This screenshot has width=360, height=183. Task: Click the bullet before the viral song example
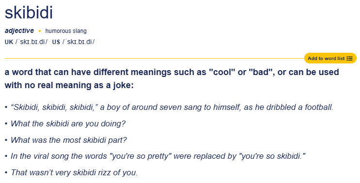[x=6, y=156]
